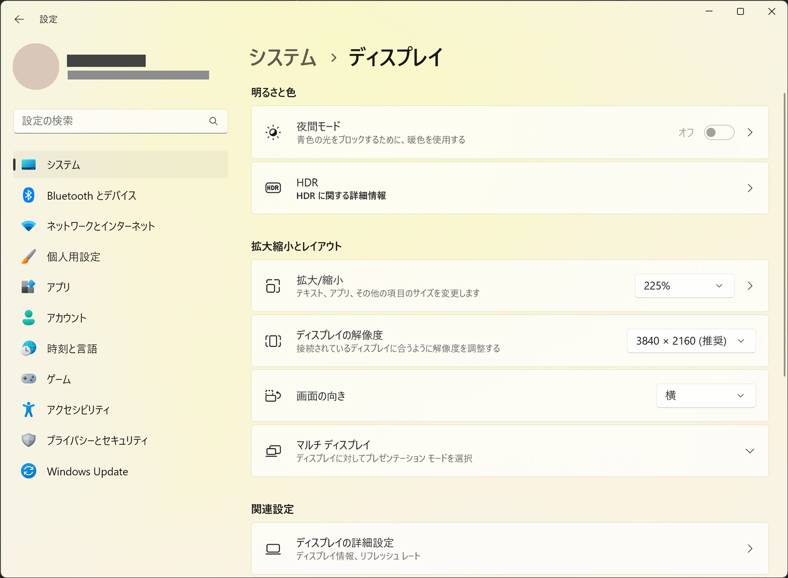788x578 pixels.
Task: Click the HDR badge icon
Action: tap(273, 188)
